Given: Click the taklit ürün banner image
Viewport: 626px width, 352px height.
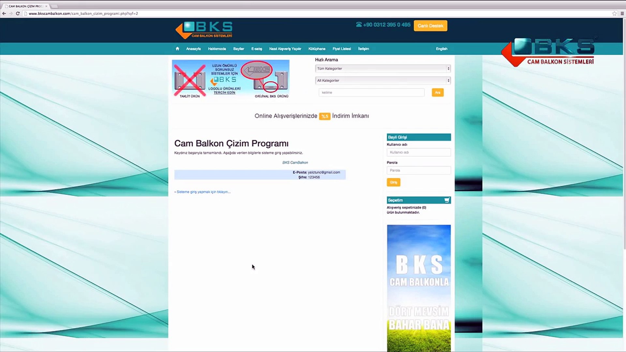Looking at the screenshot, I should 231,79.
